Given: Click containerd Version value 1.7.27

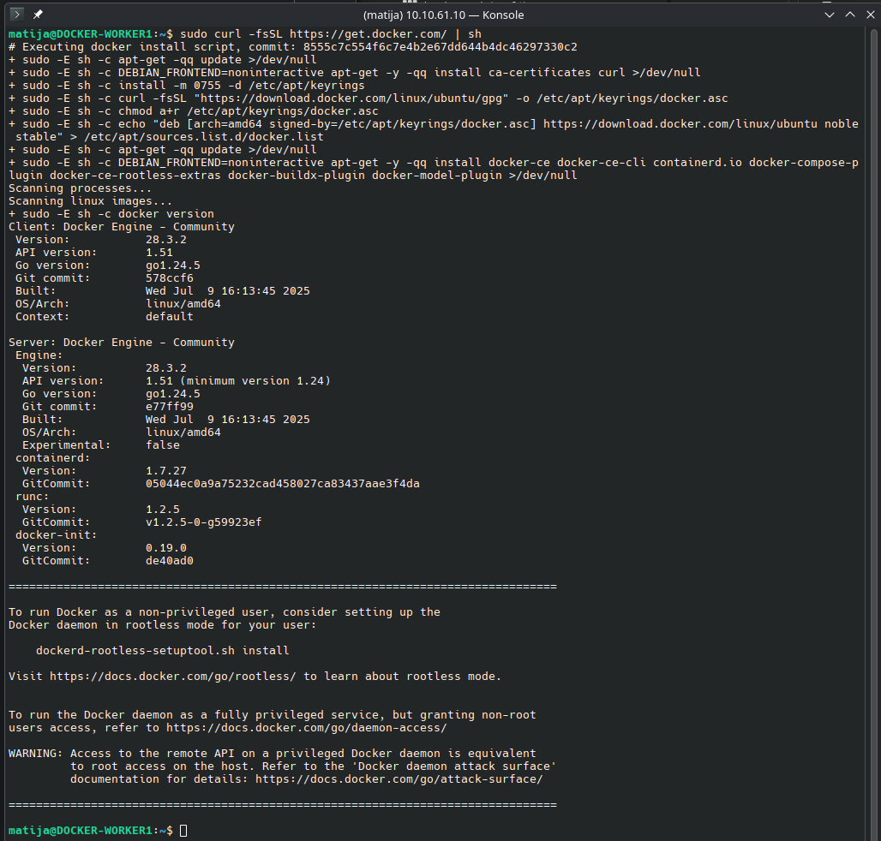Looking at the screenshot, I should 165,471.
